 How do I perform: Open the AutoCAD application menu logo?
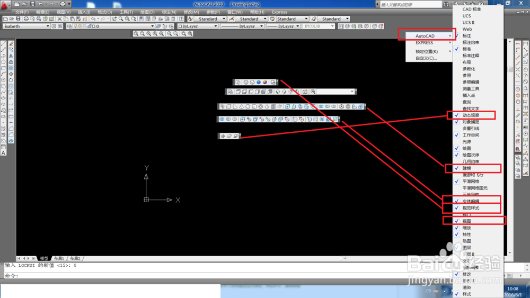5,5
